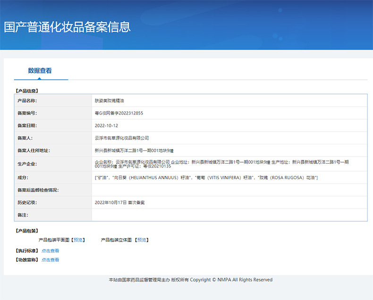Click the 国产普通化妆品备案信息 page title

(68, 27)
